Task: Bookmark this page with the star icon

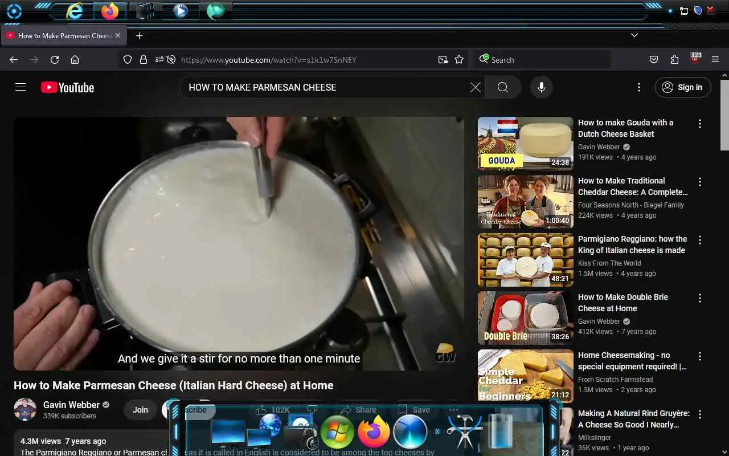Action: coord(459,59)
